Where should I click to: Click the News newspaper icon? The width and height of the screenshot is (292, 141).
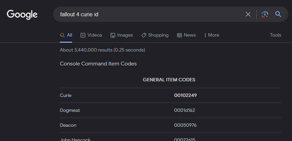pos(179,35)
